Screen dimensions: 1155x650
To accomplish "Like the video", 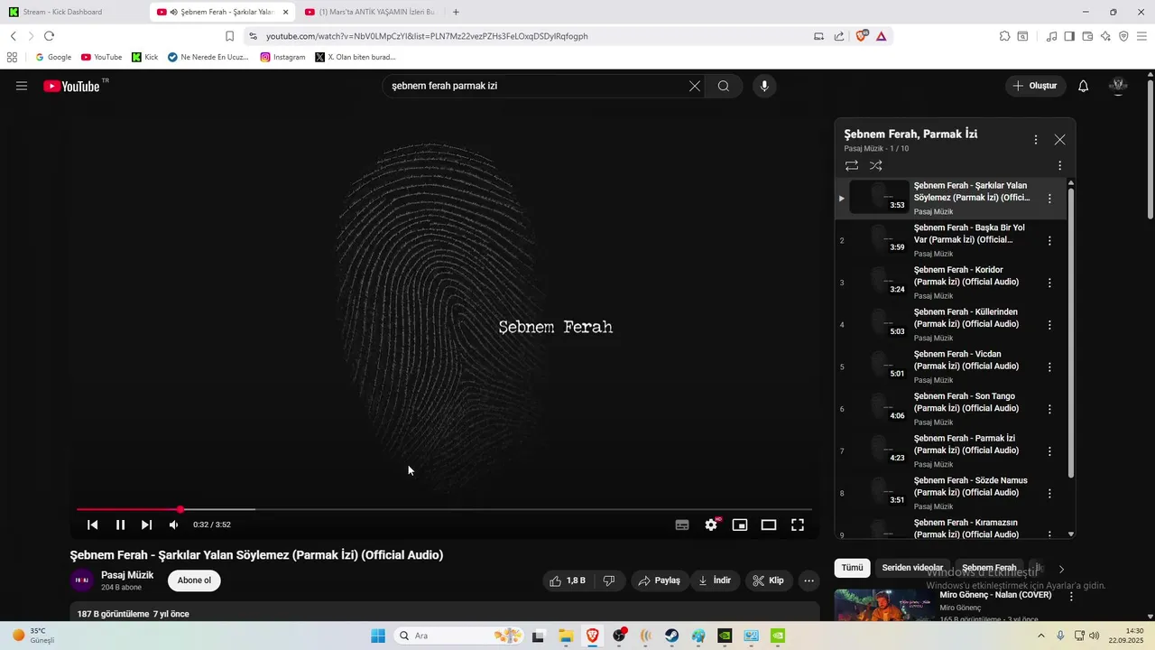I will [568, 580].
